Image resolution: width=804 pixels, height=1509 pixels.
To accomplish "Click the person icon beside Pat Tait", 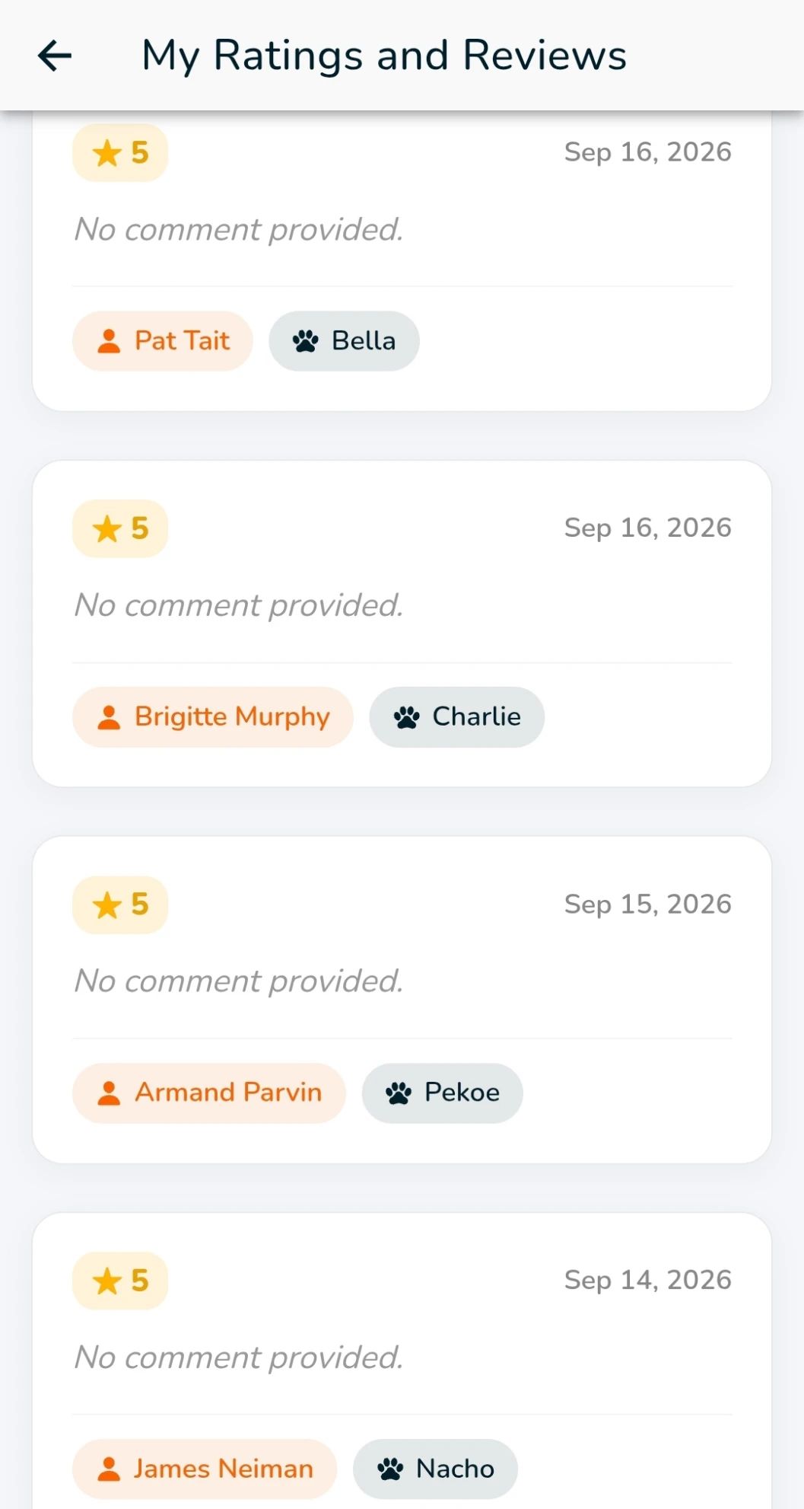I will (110, 341).
